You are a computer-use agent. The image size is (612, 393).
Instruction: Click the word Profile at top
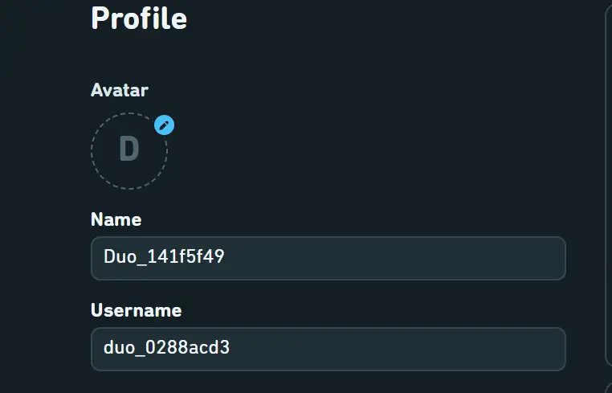[139, 18]
